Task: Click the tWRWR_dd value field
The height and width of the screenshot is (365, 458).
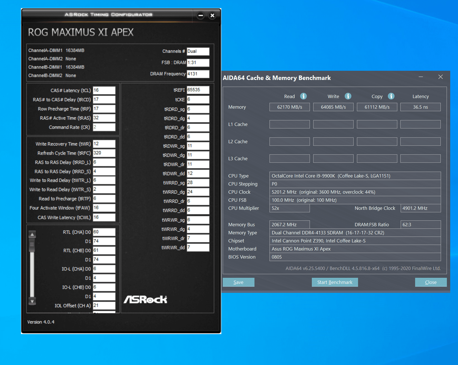Action: 198,247
